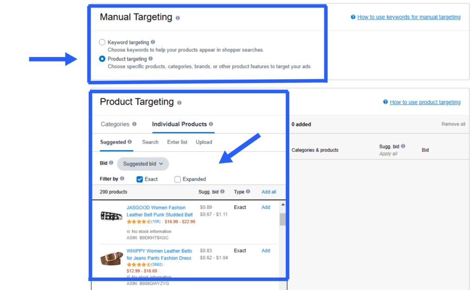
Task: Open How to use product targeting link
Action: 425,102
